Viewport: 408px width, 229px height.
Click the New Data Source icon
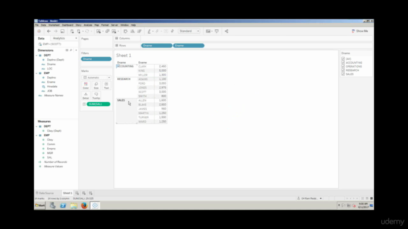(x=72, y=31)
